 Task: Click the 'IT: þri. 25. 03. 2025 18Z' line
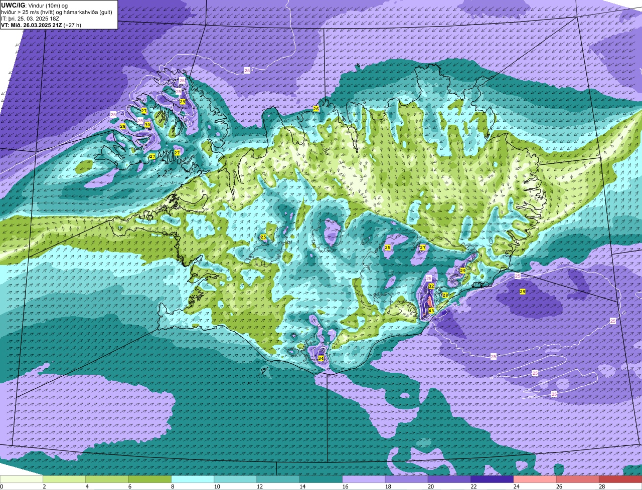tap(31, 18)
